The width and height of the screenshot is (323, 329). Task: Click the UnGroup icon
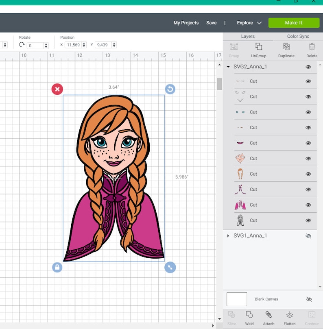pyautogui.click(x=259, y=47)
